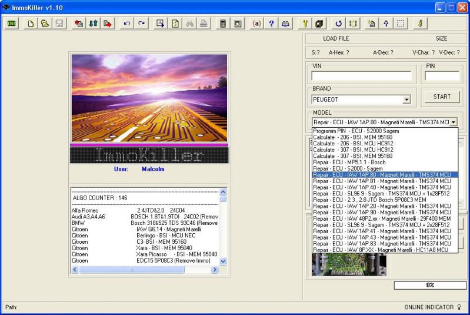Choose 'Repair - ECU - MP5.1.1 - Bosch'
The image size is (470, 315).
pos(349,163)
